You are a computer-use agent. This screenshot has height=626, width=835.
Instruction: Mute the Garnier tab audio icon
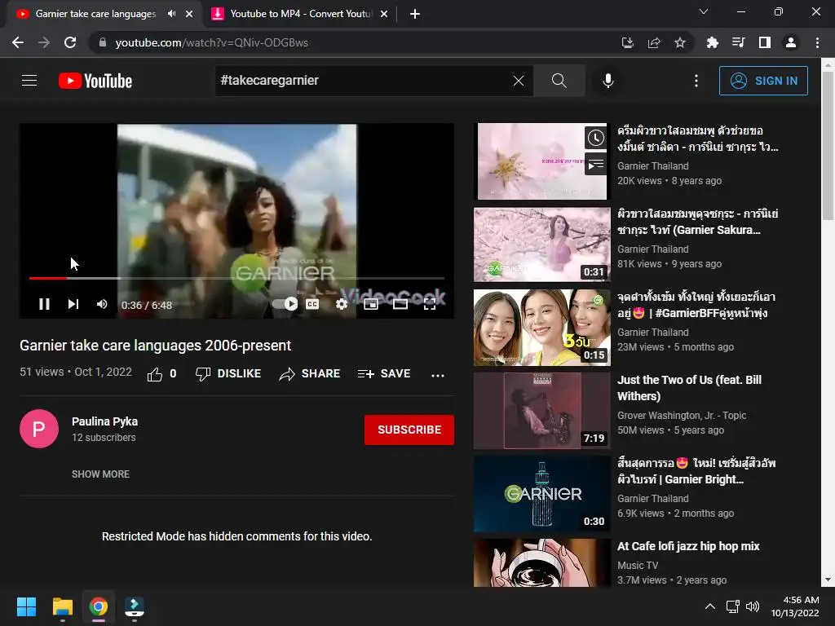171,14
